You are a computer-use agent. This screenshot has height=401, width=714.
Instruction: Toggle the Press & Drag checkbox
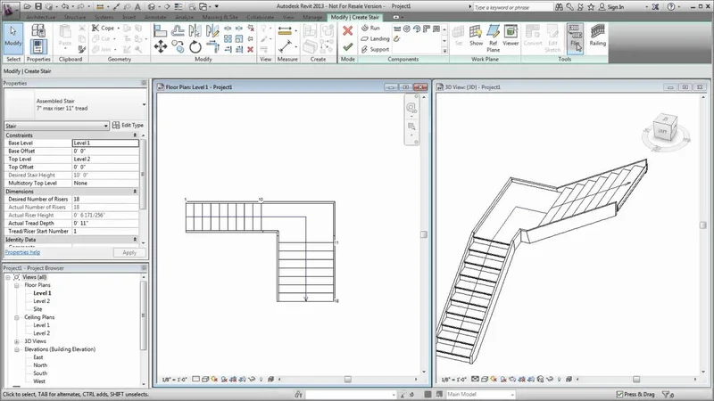pos(619,394)
